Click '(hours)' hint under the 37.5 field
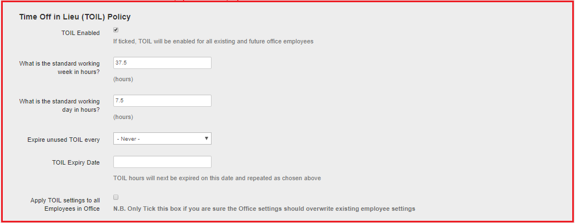This screenshot has width=575, height=223. point(123,79)
